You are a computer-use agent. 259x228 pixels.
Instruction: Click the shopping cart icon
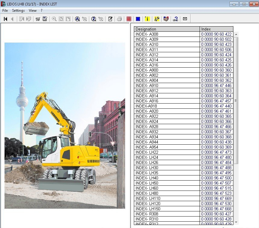click(38, 19)
